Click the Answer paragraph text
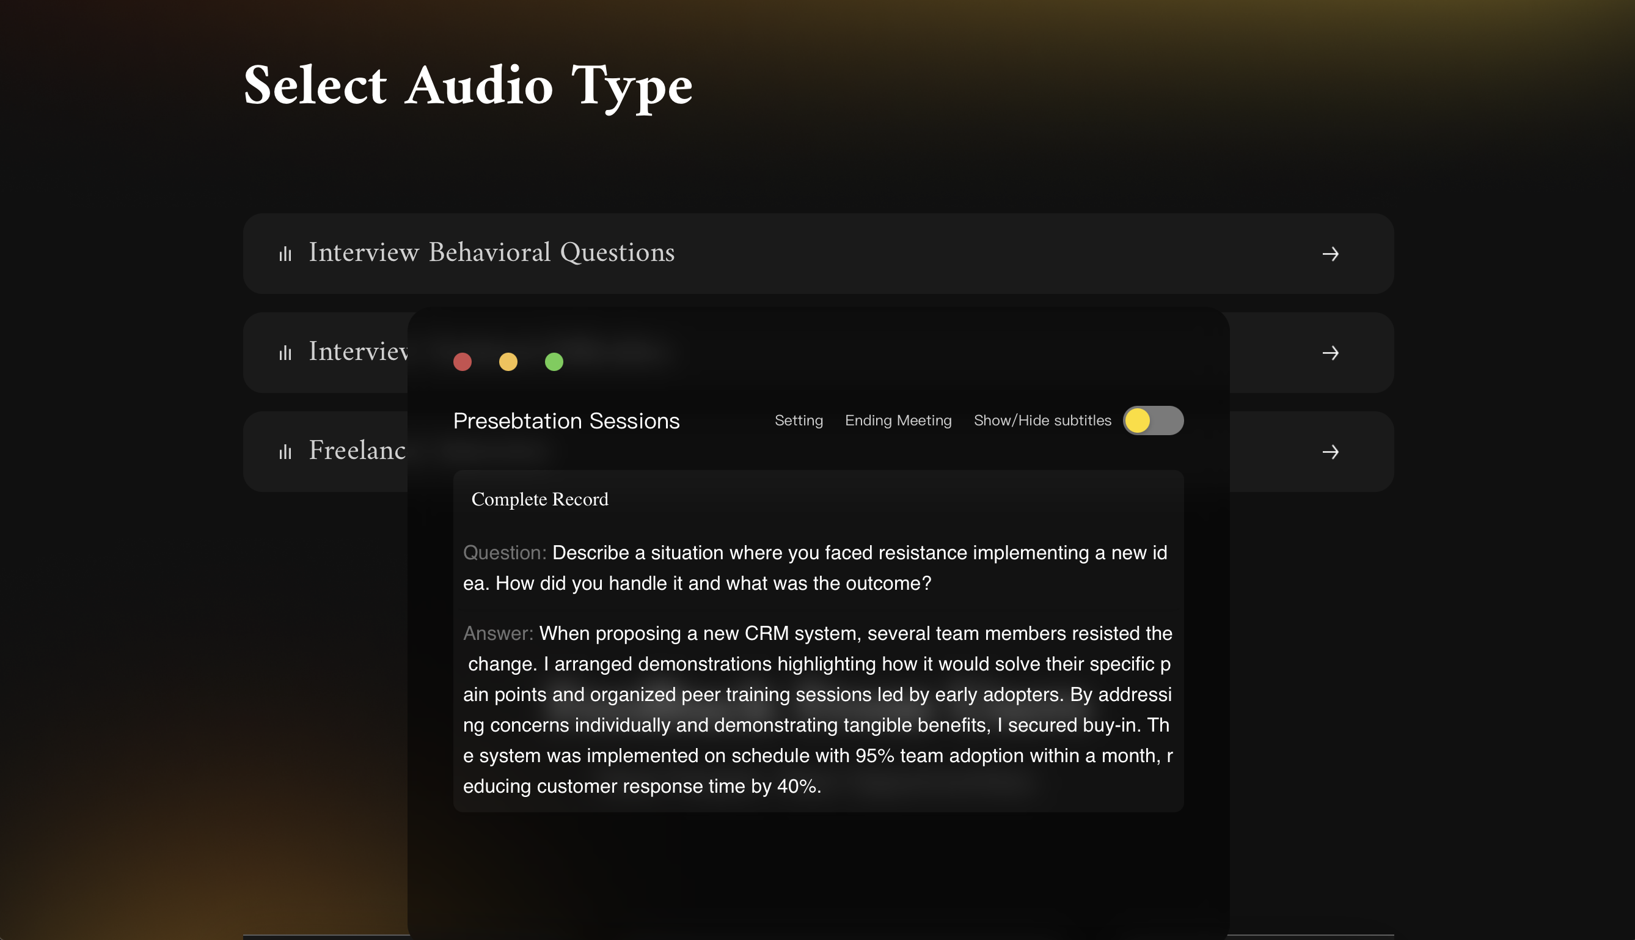Image resolution: width=1635 pixels, height=940 pixels. tap(817, 709)
